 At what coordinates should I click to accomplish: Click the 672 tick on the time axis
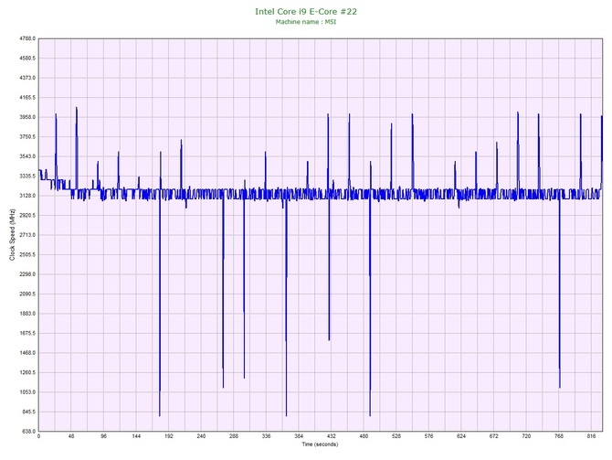[494, 436]
